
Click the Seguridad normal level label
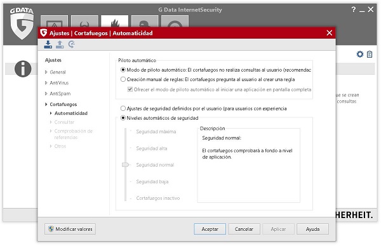point(155,165)
